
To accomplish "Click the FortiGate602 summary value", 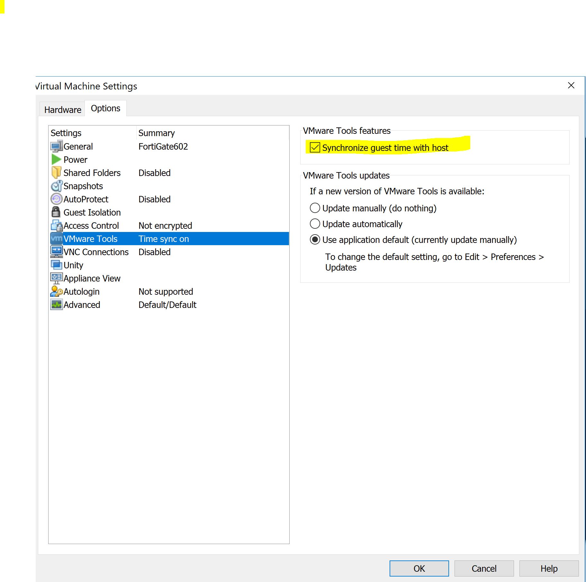I will (x=163, y=146).
